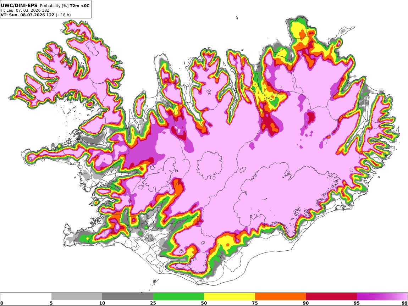Click the legend tick label '5'
The width and height of the screenshot is (408, 306).
51,303
